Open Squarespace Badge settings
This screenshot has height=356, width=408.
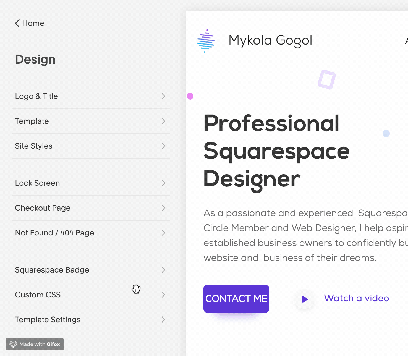(x=91, y=270)
